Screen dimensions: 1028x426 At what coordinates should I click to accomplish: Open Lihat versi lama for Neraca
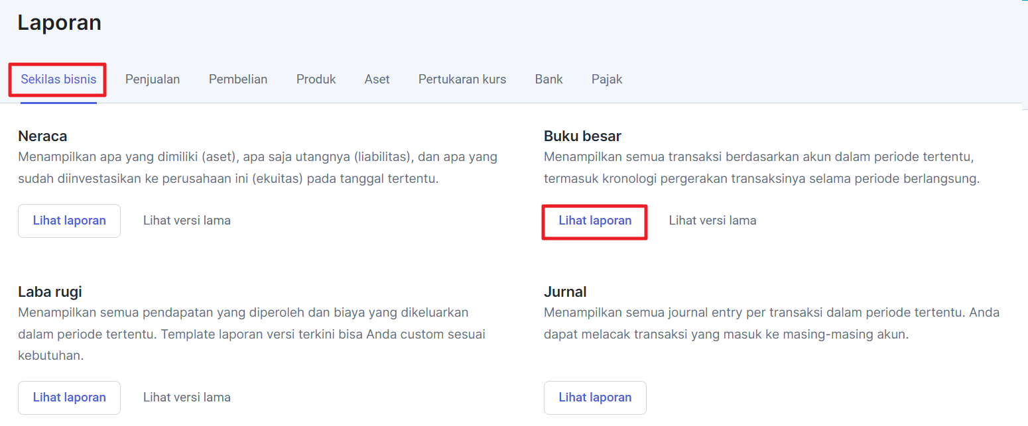pos(187,221)
